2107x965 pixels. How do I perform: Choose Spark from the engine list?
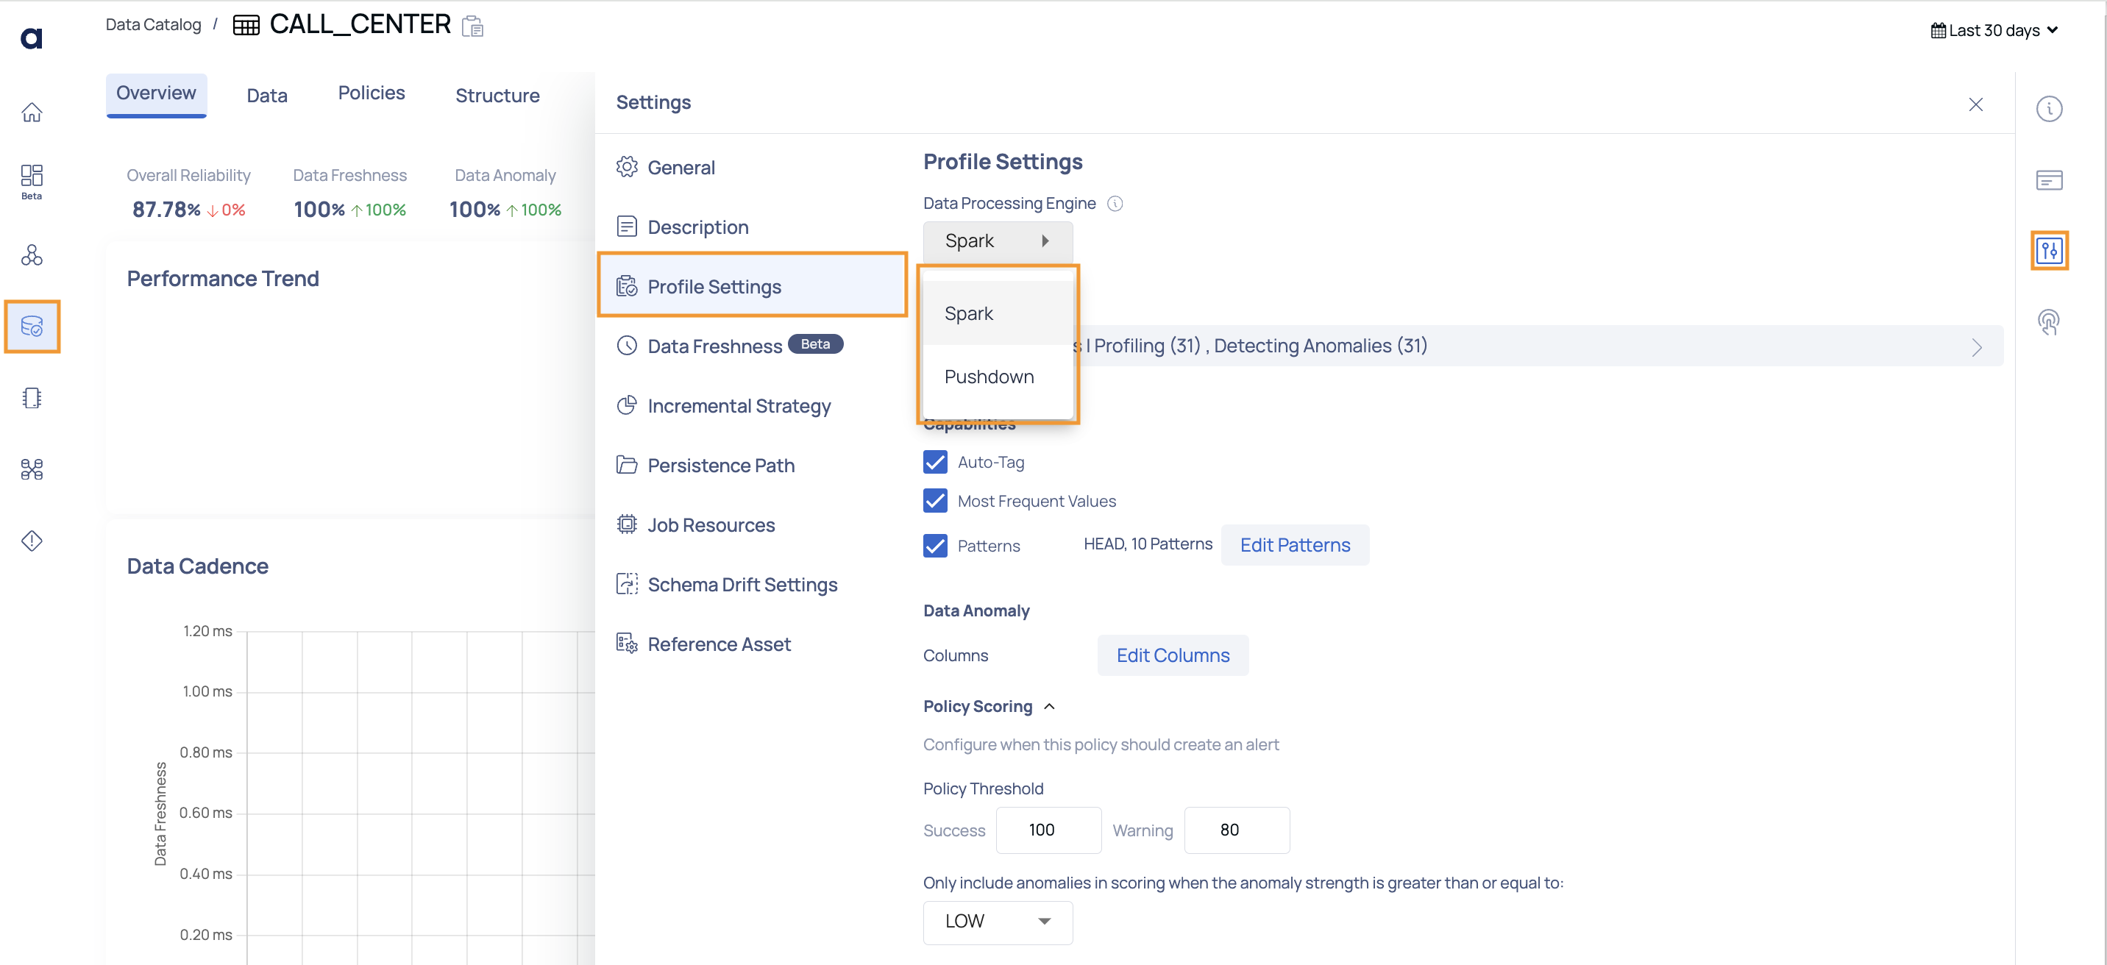click(998, 313)
